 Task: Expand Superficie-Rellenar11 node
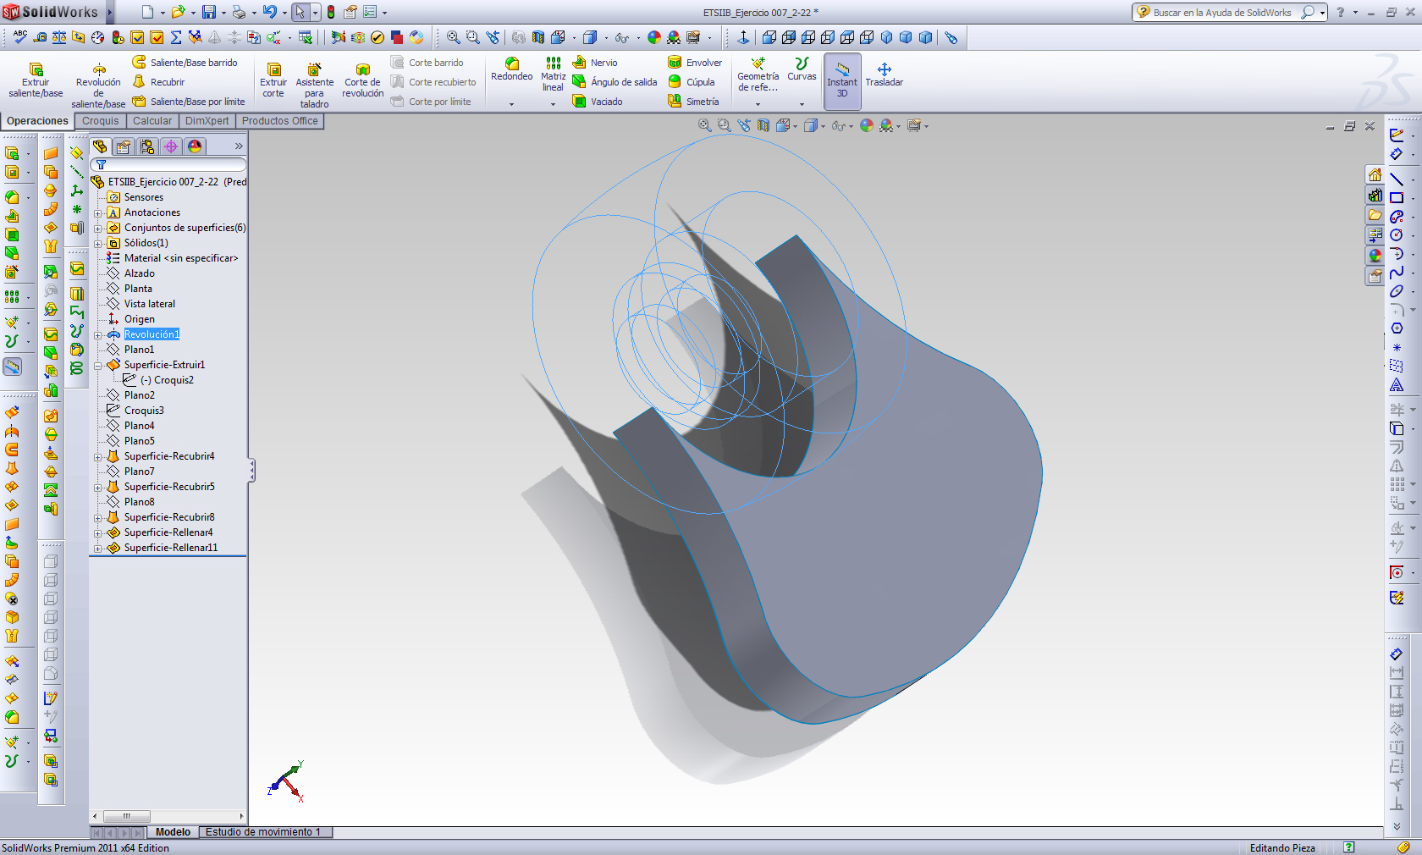click(98, 549)
